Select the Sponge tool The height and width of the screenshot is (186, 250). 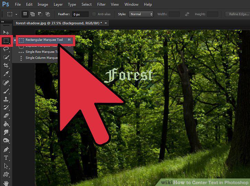pos(6,140)
